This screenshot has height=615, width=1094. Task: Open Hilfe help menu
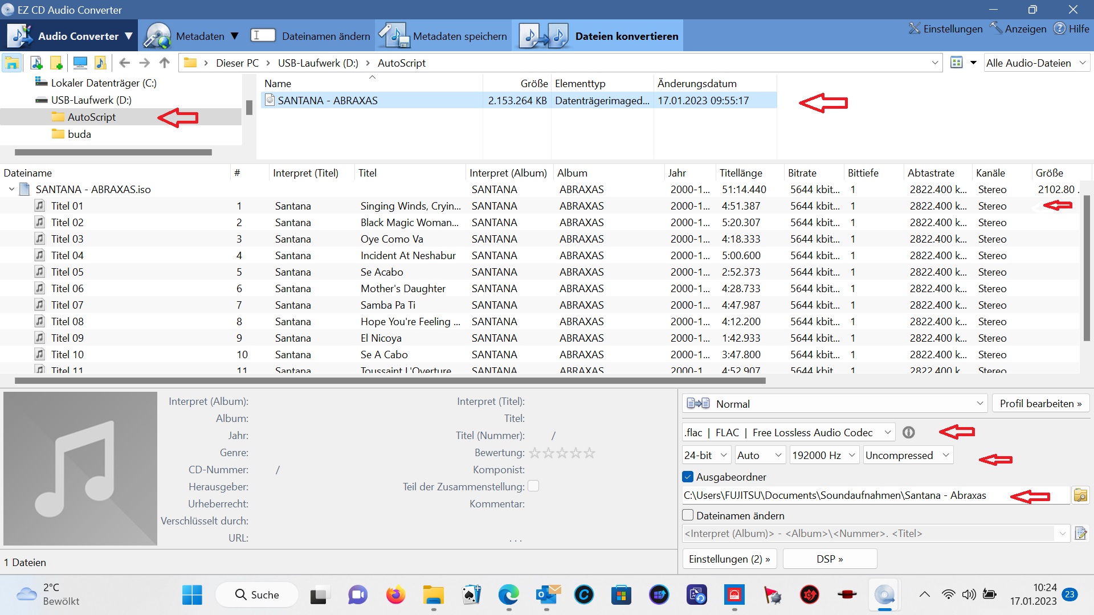point(1071,28)
